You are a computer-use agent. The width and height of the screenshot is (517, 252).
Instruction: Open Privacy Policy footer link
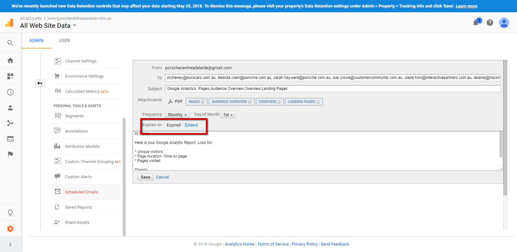coord(305,244)
